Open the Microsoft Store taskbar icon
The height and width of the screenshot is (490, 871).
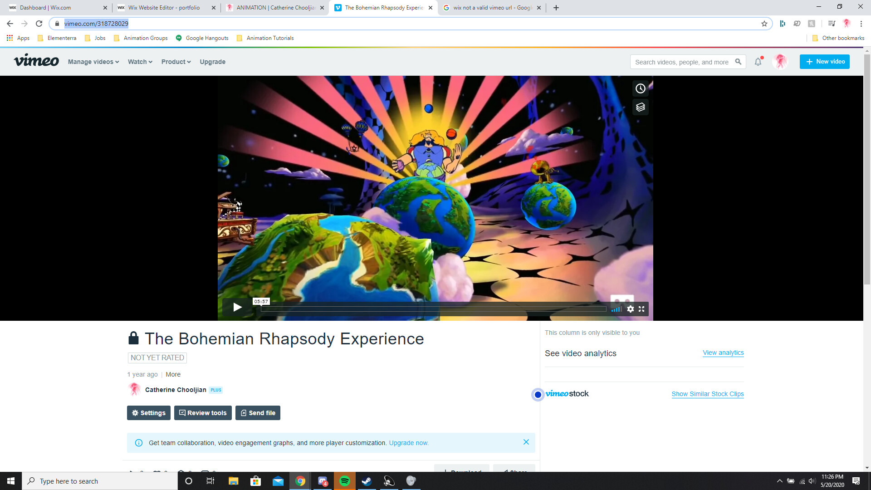256,481
